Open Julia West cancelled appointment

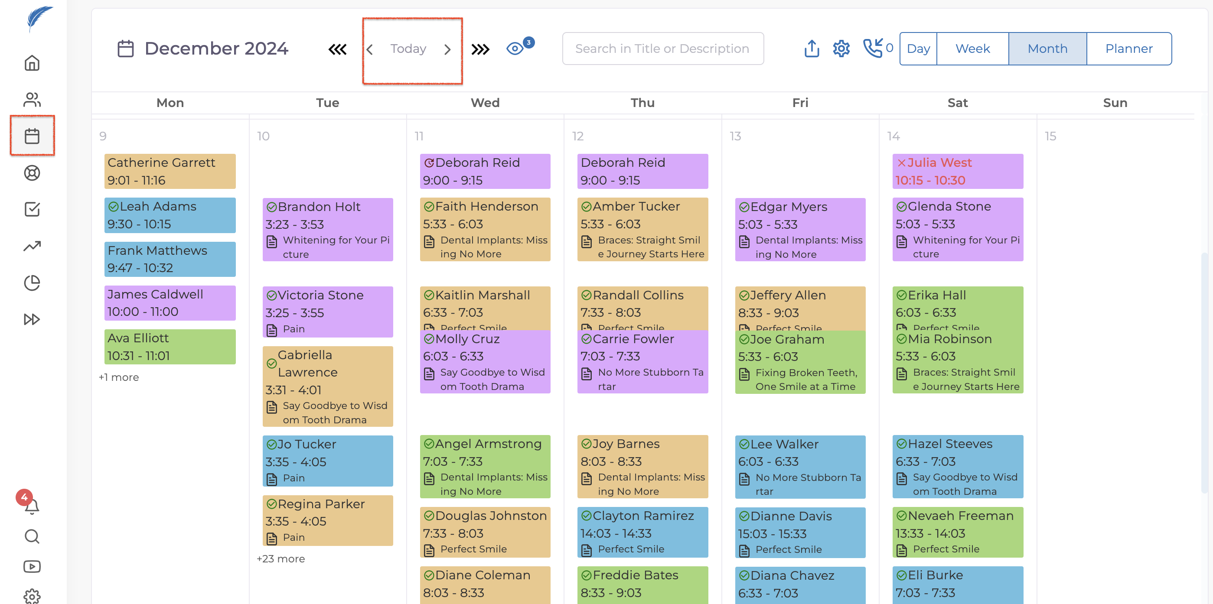(x=957, y=171)
